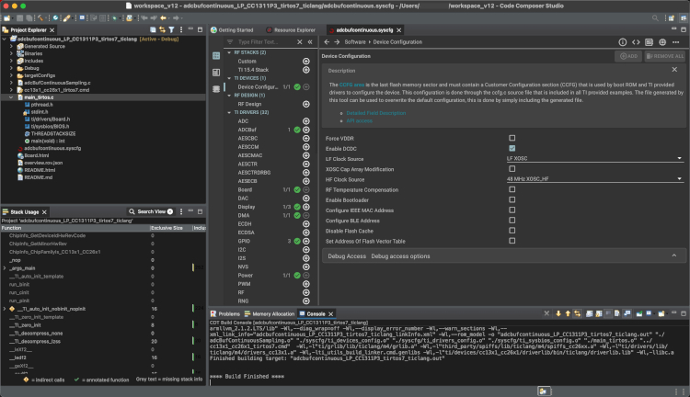The height and width of the screenshot is (397, 690).
Task: Tick Configure BLE Address checkbox
Action: (512, 221)
